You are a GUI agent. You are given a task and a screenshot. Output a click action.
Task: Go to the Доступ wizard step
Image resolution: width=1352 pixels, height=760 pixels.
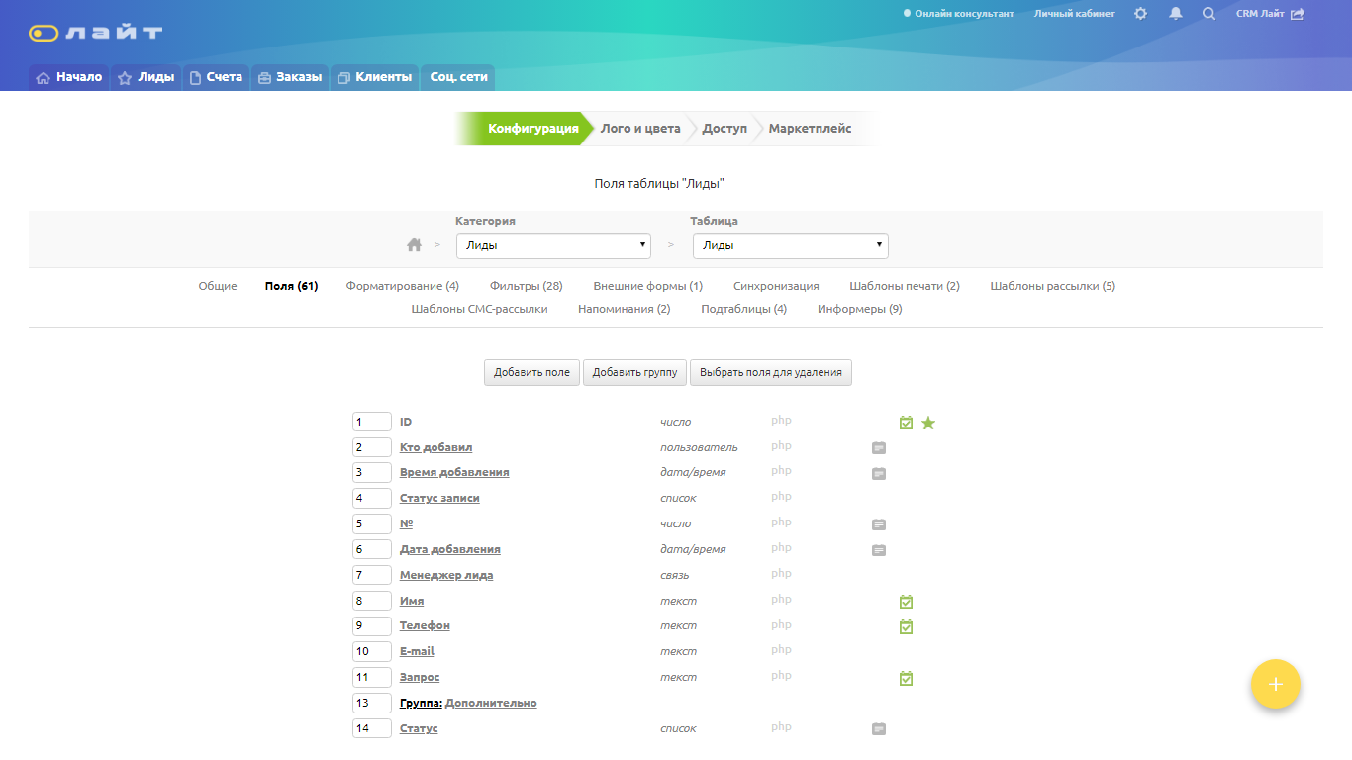(724, 129)
